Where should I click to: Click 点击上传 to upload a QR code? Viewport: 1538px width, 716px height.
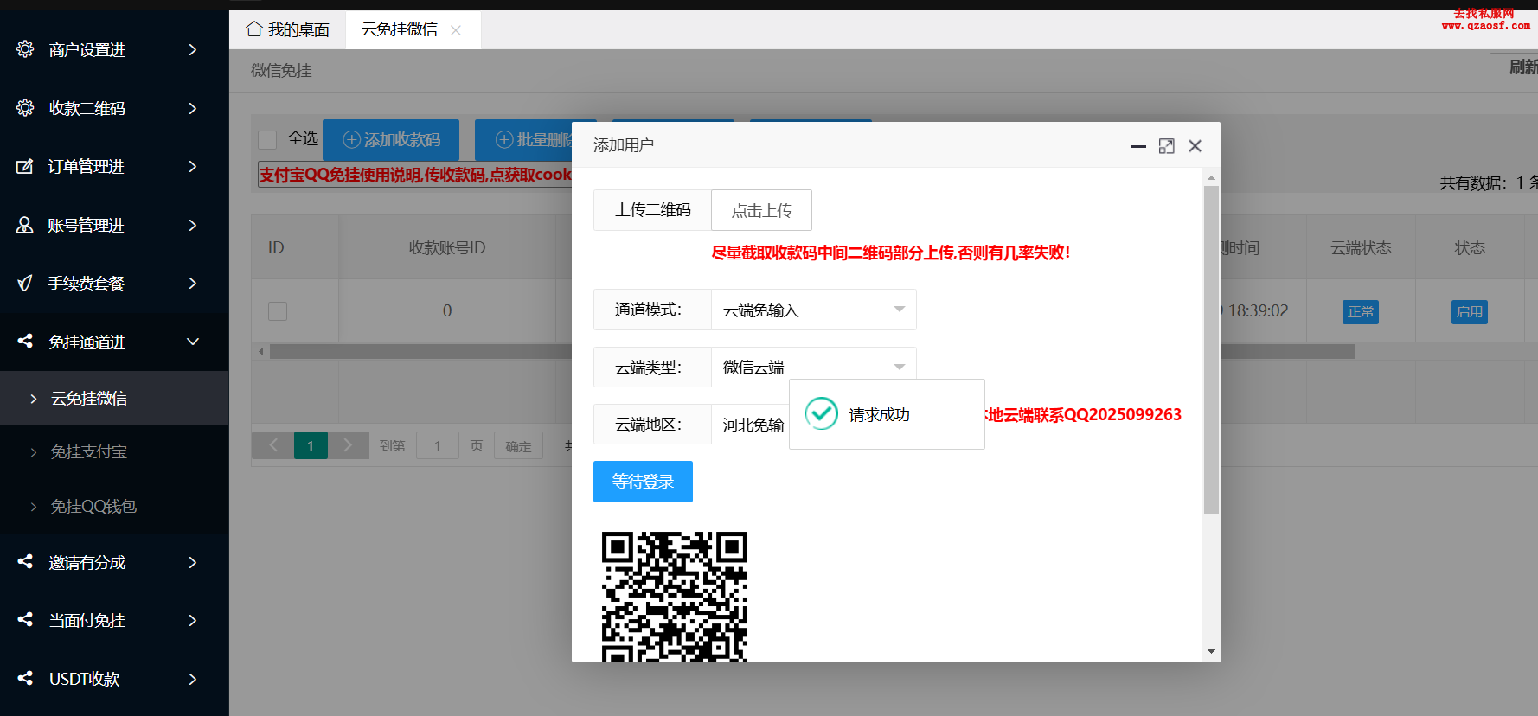coord(761,210)
